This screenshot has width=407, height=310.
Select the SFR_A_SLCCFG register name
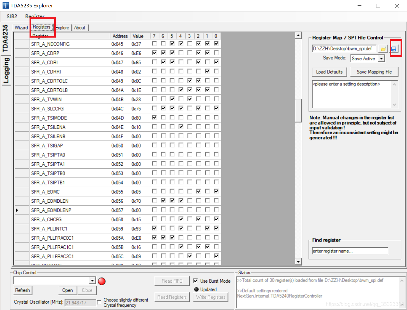point(48,109)
